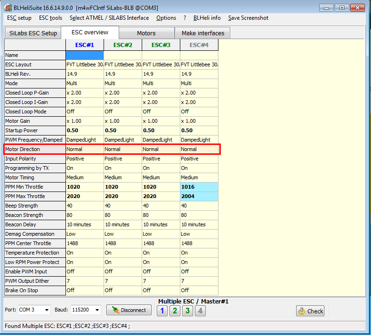
Task: Toggle ESC number 1 button
Action: point(162,311)
